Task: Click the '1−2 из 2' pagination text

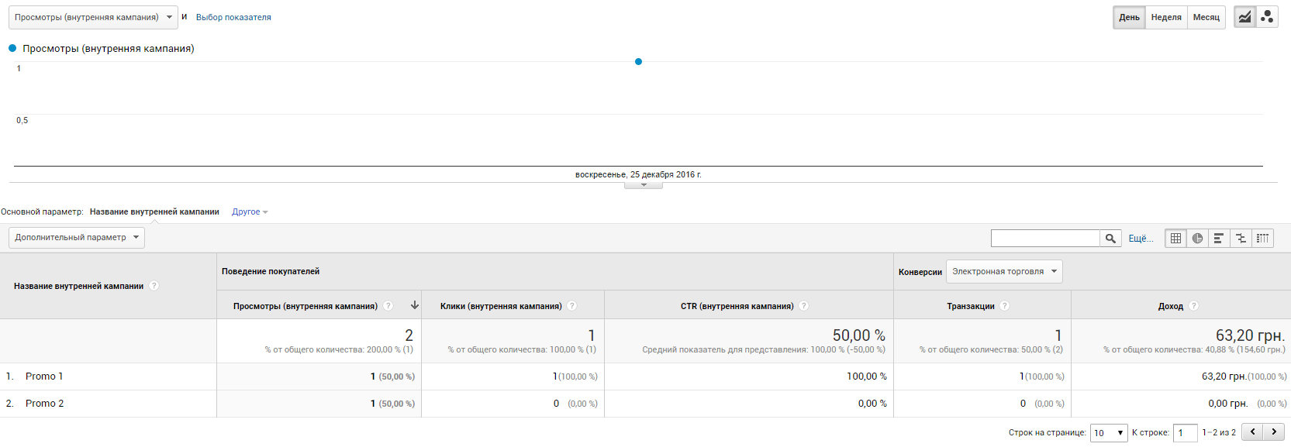Action: [x=1219, y=432]
